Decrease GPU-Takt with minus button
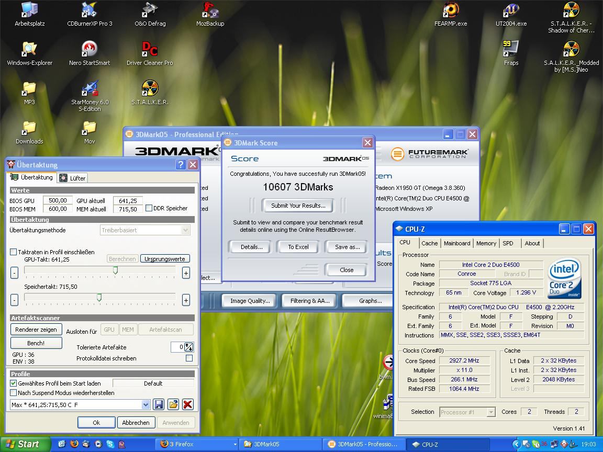The image size is (603, 452). (x=14, y=273)
